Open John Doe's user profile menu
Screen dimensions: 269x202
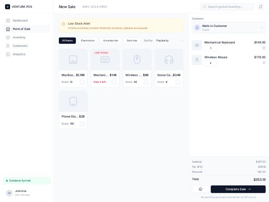[20, 193]
